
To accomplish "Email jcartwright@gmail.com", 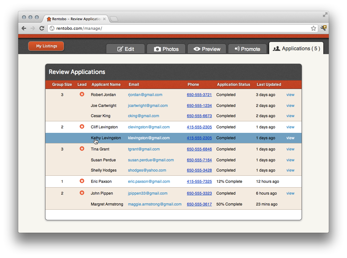I will 148,106.
